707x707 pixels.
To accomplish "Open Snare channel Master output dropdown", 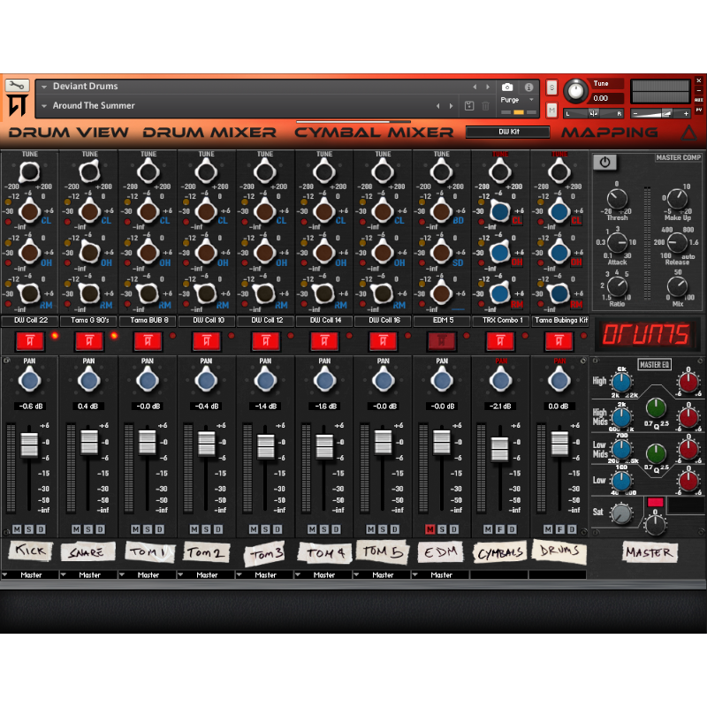I will click(89, 575).
